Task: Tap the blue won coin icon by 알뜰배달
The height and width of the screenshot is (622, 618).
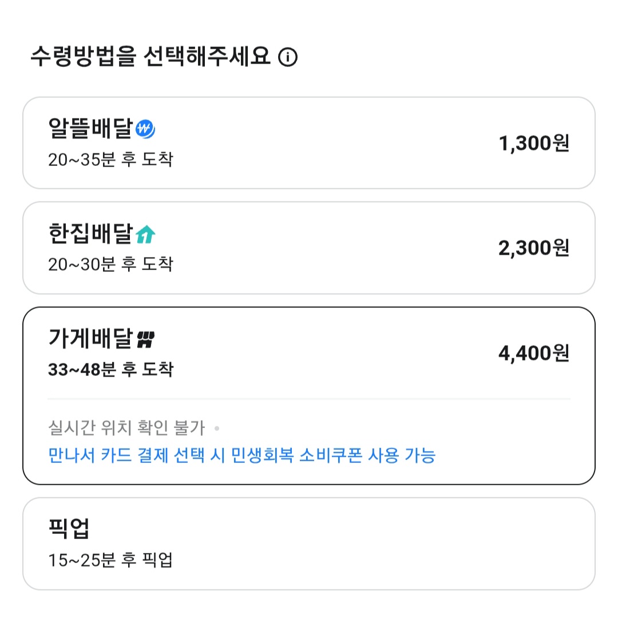Action: 145,130
